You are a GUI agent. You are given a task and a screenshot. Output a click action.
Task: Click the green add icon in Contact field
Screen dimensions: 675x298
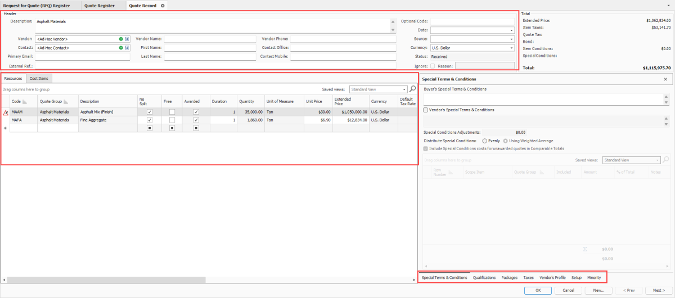click(x=121, y=48)
